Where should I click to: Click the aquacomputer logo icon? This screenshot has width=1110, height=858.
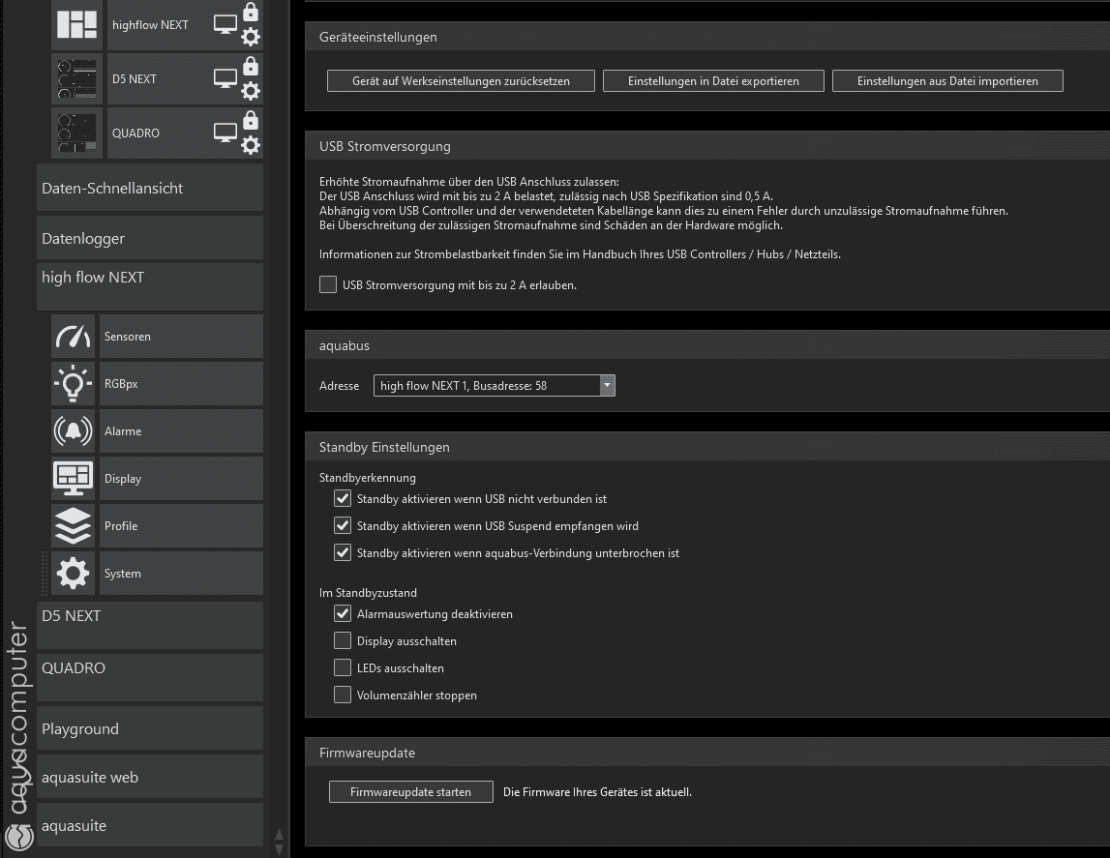pyautogui.click(x=19, y=838)
